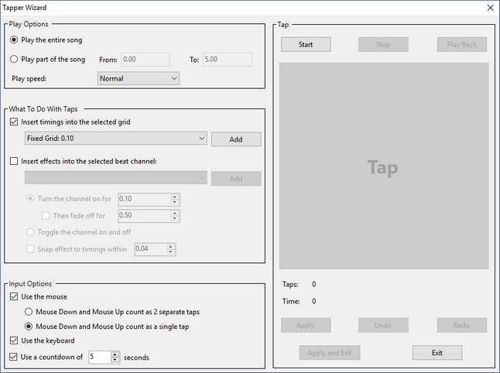This screenshot has width=500, height=373.
Task: Increase countdown seconds with up arrow
Action: (115, 354)
